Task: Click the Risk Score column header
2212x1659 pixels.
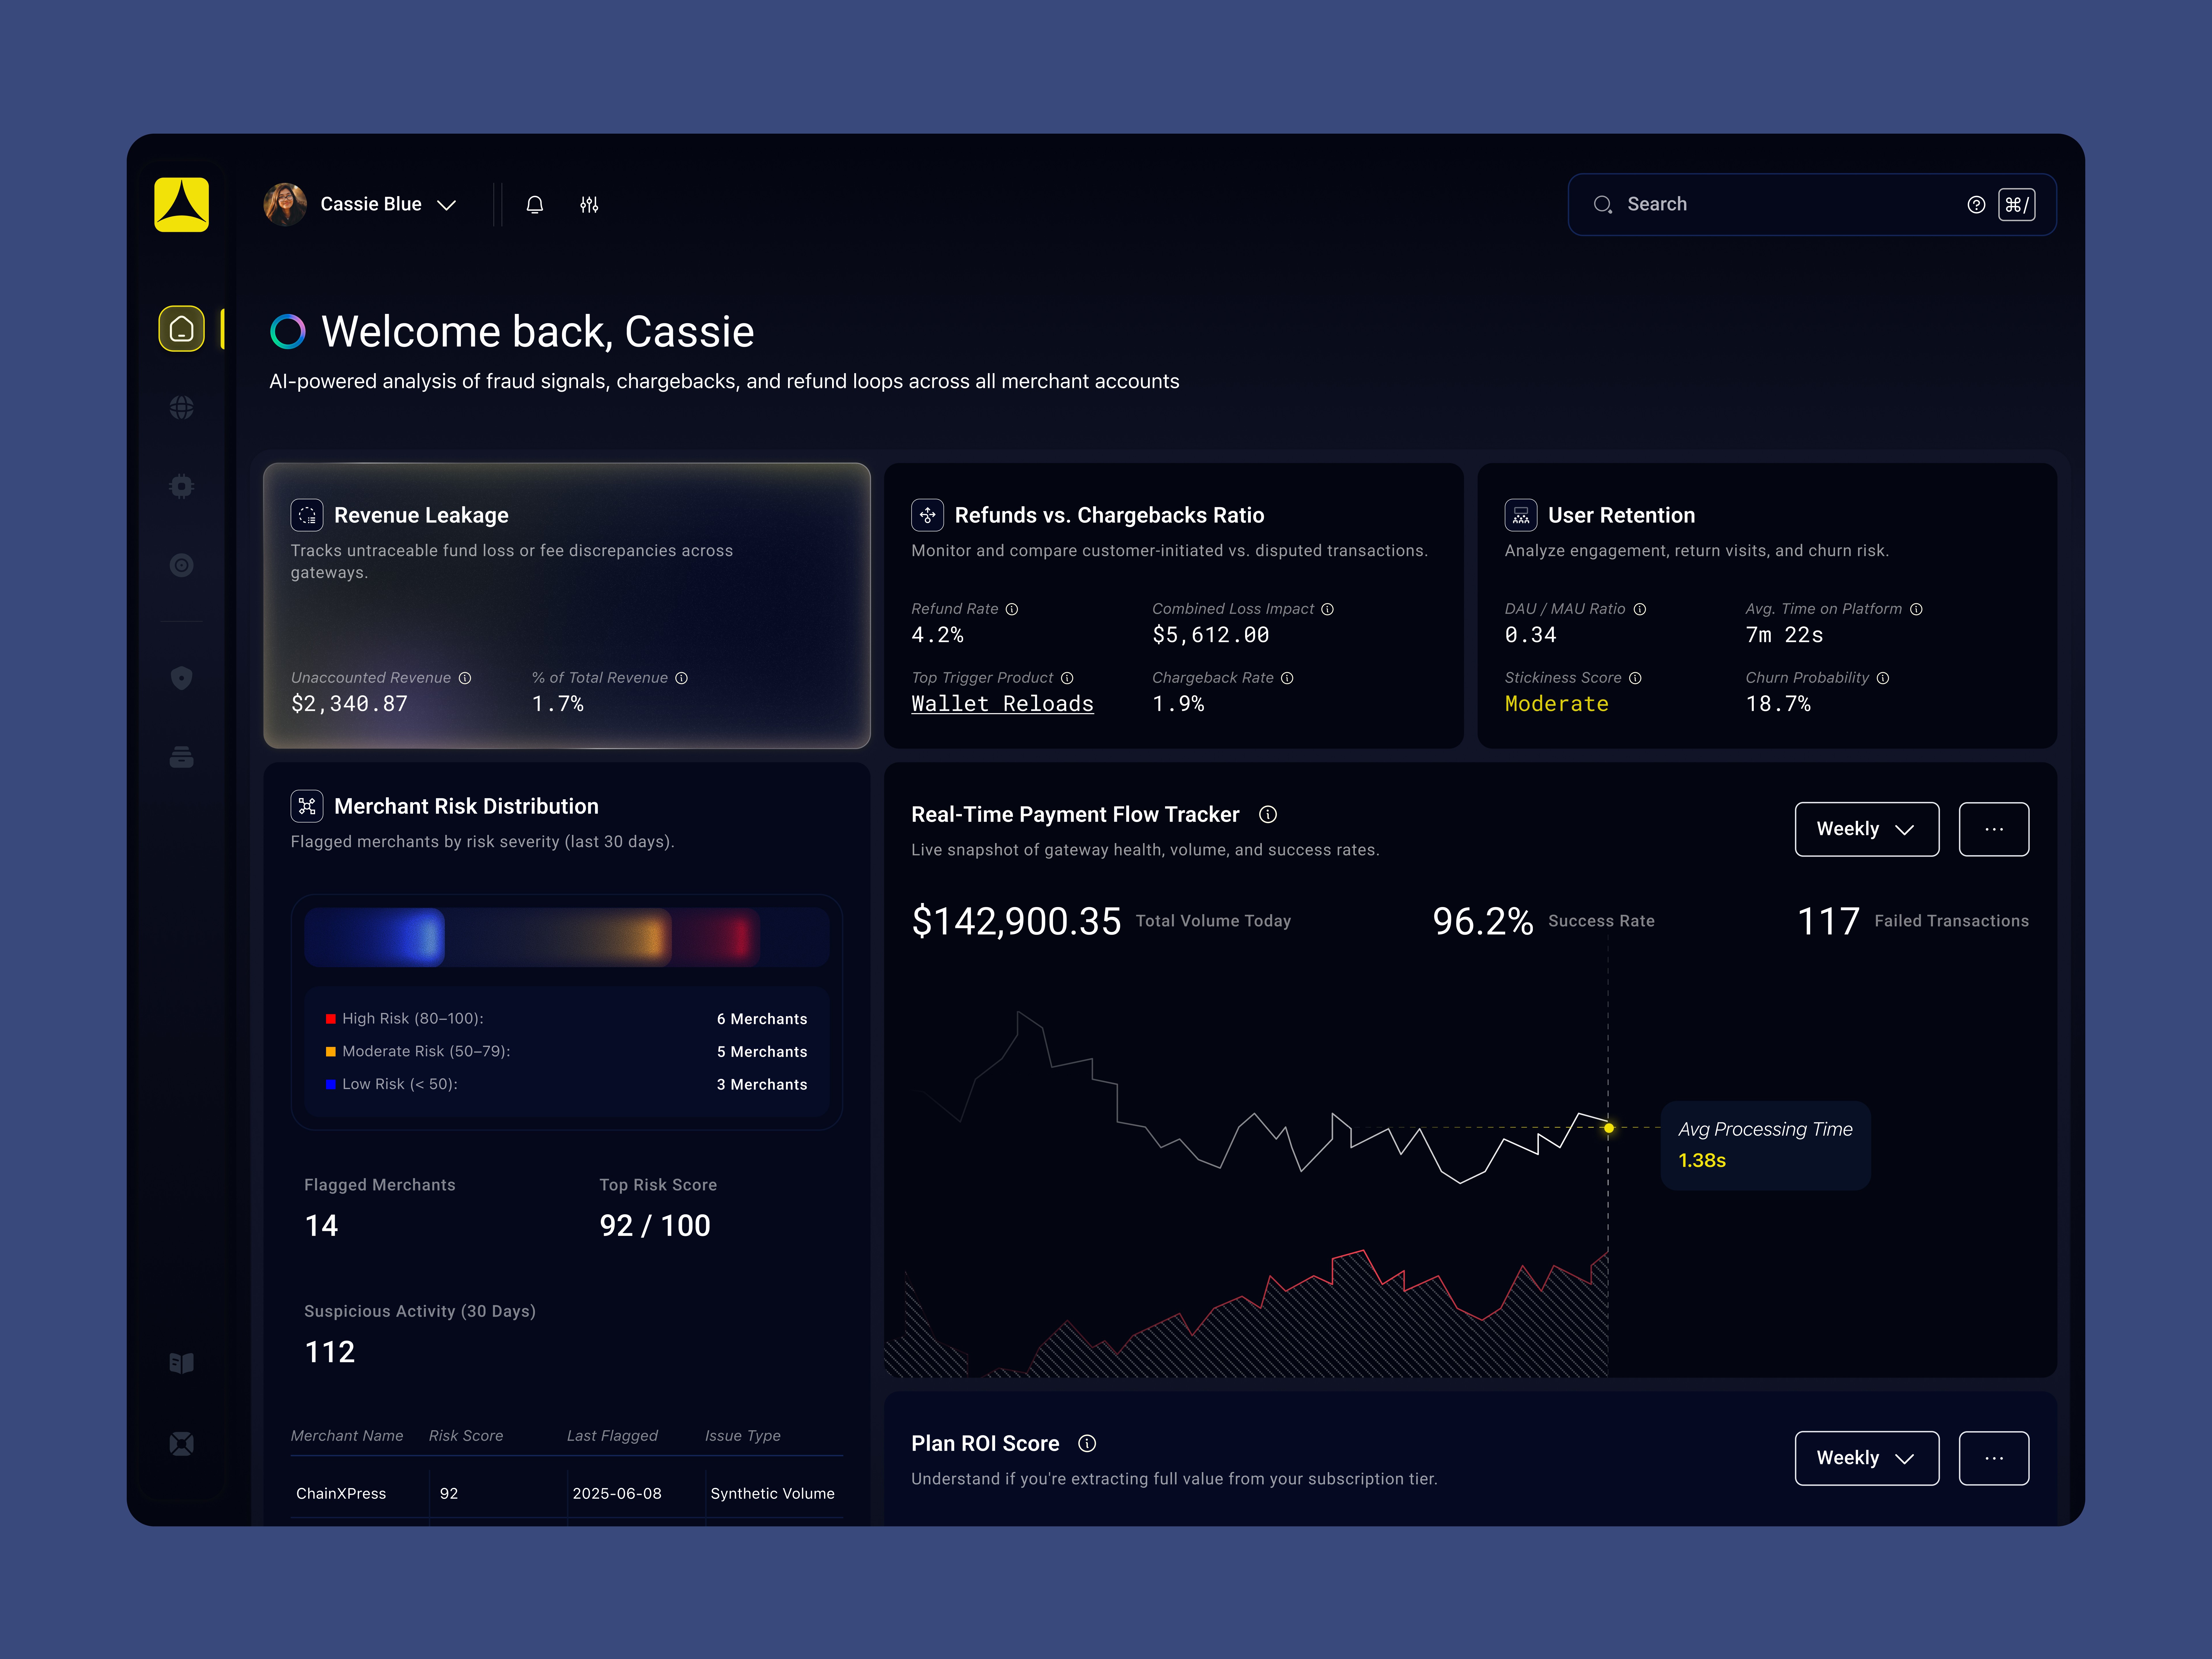Action: click(466, 1436)
